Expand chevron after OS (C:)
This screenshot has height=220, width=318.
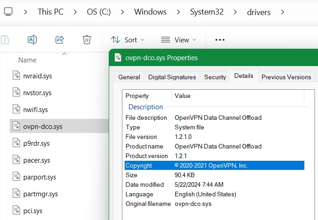tap(122, 12)
